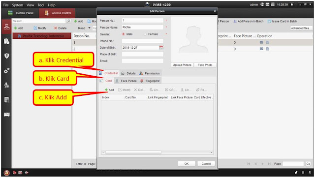Viewport: 315px width, 178px height.
Task: Click the pin icon in the bottom right
Action: [296, 173]
